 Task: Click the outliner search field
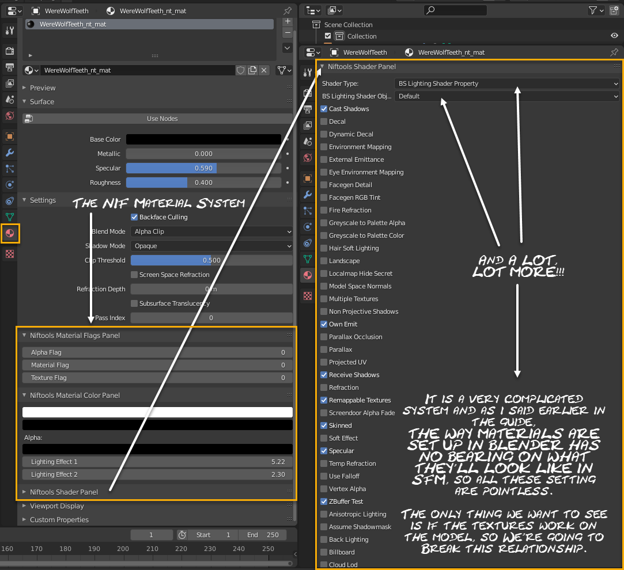[455, 10]
